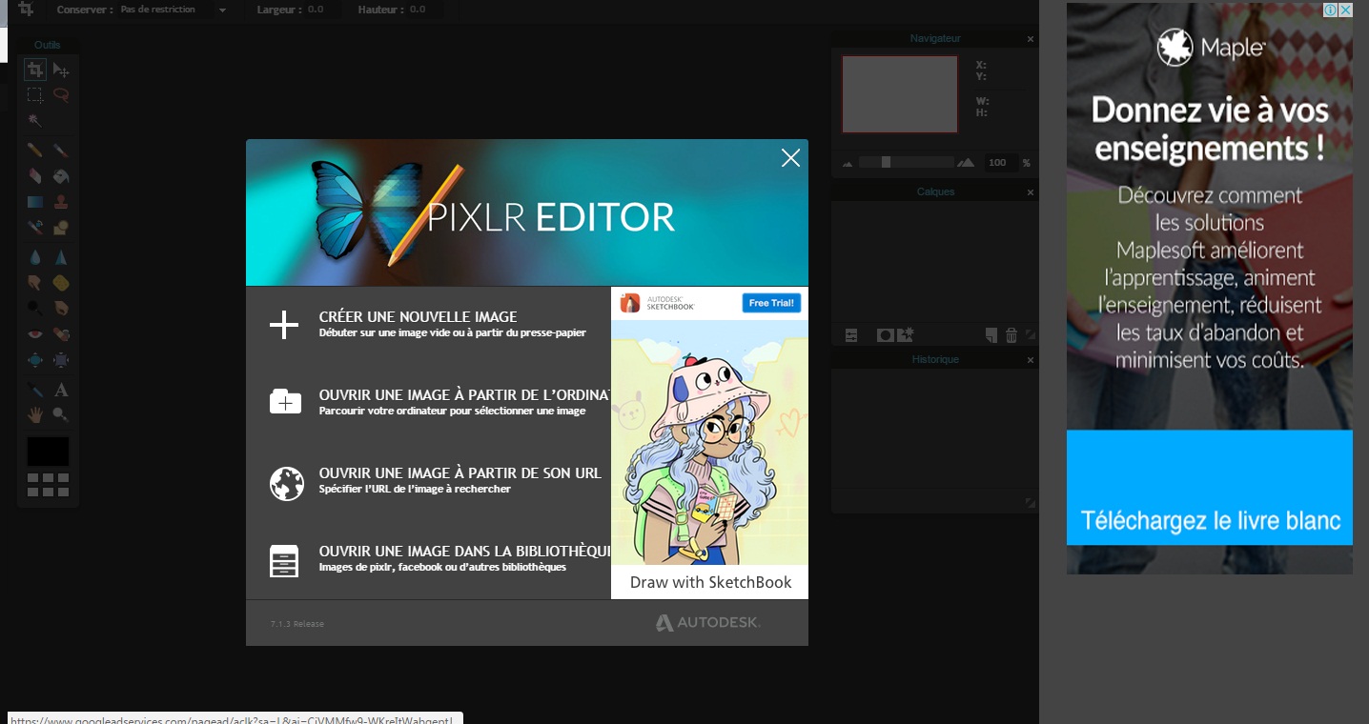Open the Conserver 'Pas de restriction' dropdown

(x=174, y=10)
